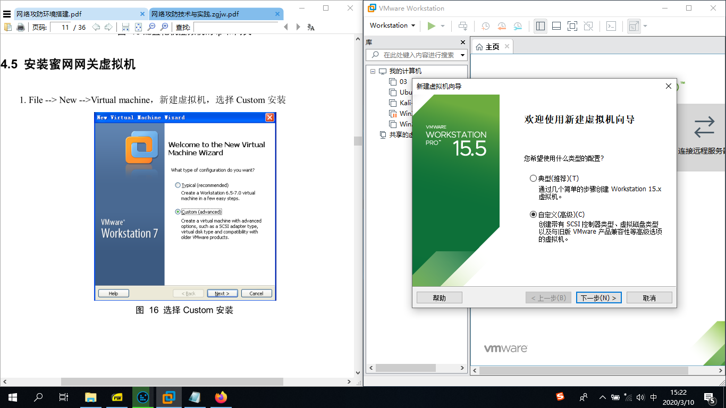The height and width of the screenshot is (408, 726).
Task: Switch to 网络攻防技术与实践.zgjw.pdf tab
Action: 216,14
